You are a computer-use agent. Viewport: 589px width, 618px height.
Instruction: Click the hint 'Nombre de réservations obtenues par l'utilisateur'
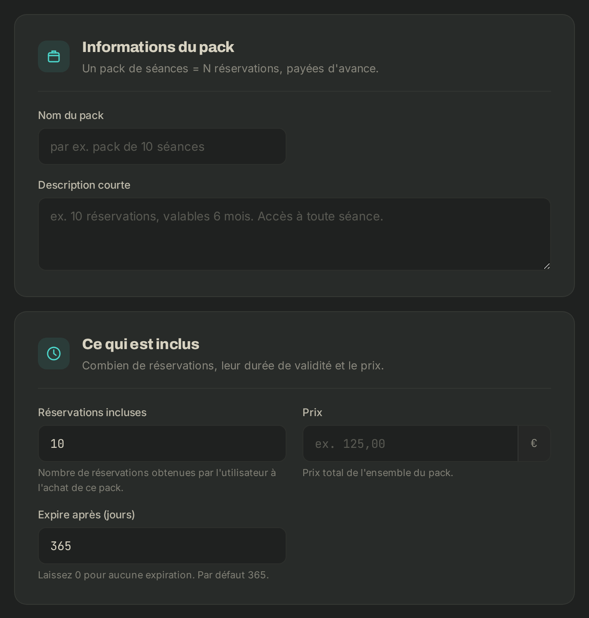tap(153, 473)
